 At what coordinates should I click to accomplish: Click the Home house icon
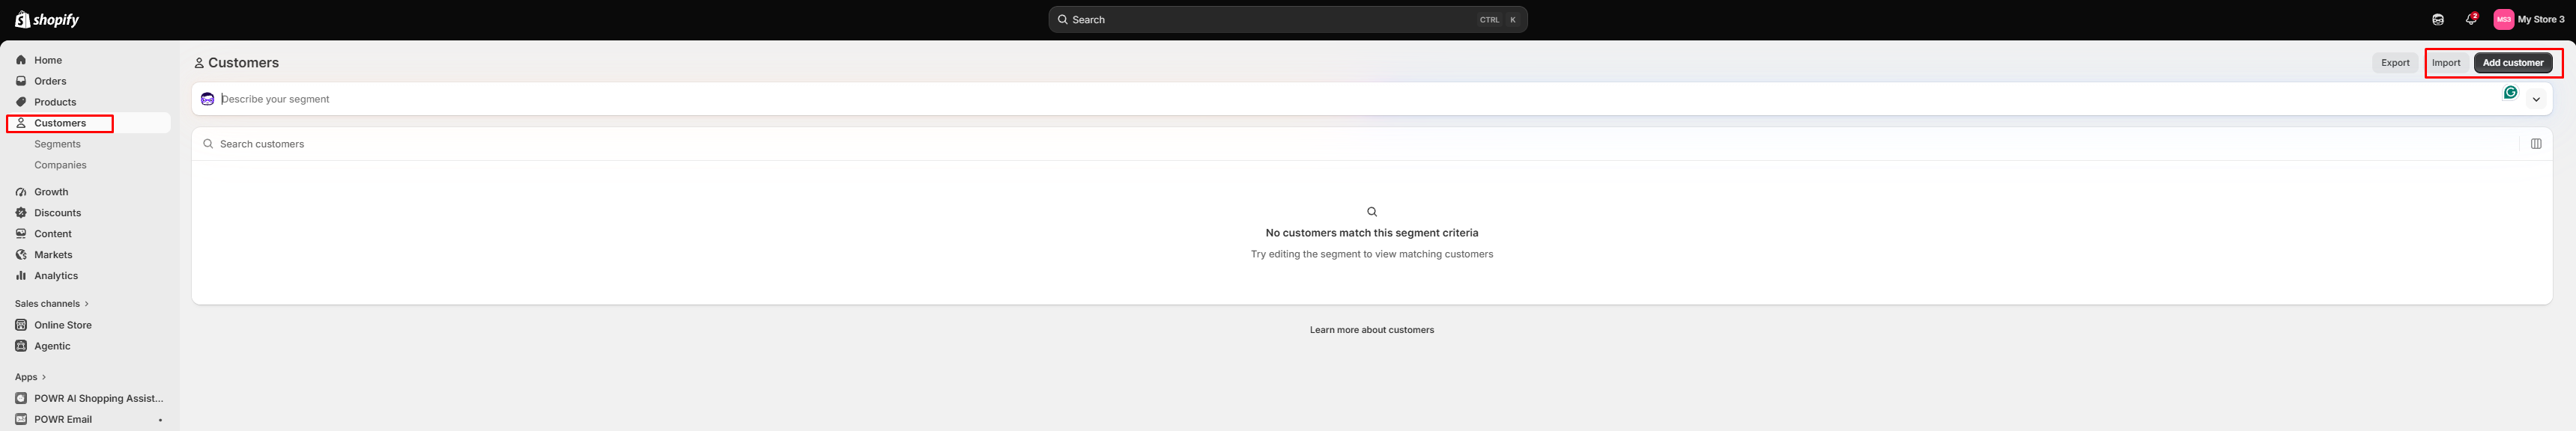pos(21,60)
